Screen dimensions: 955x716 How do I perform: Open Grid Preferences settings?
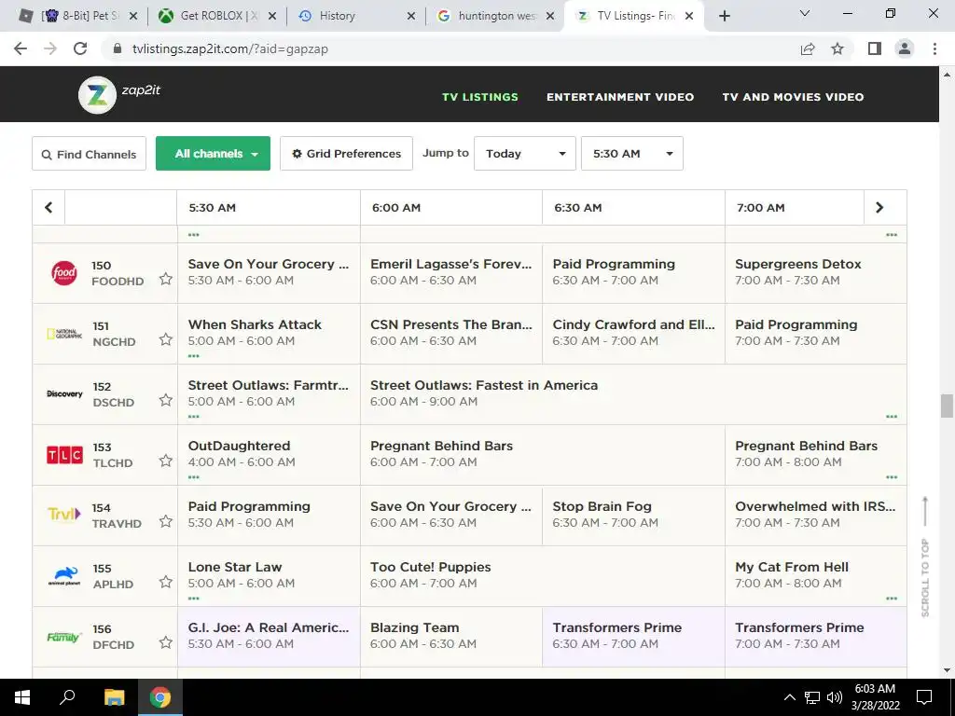[347, 154]
